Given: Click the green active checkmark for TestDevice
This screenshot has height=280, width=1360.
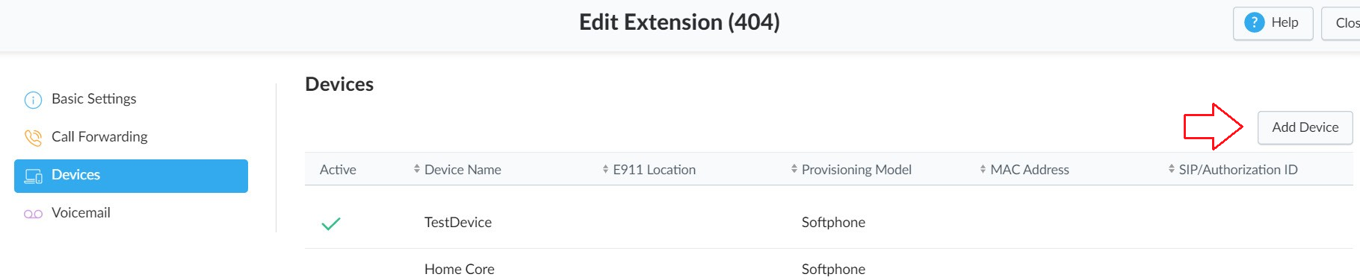Looking at the screenshot, I should (x=330, y=223).
